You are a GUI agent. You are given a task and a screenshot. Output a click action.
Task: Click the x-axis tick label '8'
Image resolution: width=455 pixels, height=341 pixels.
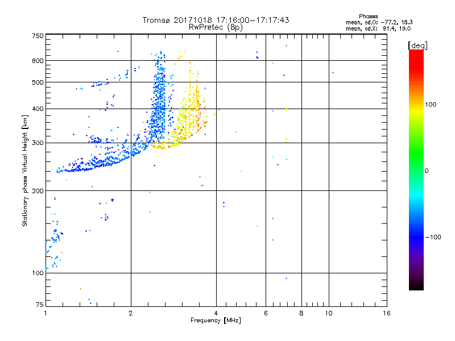click(301, 313)
